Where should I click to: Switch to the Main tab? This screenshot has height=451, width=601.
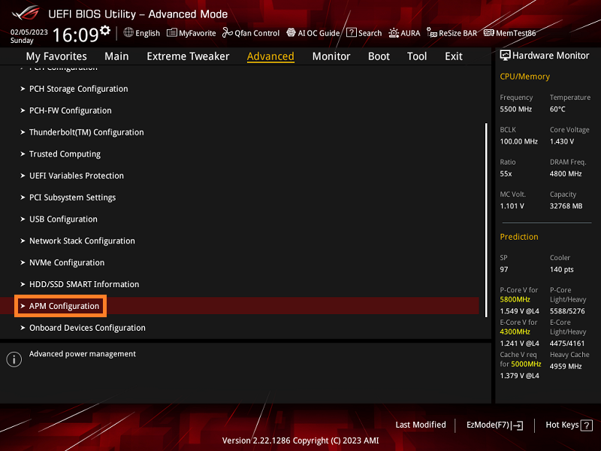pyautogui.click(x=116, y=56)
